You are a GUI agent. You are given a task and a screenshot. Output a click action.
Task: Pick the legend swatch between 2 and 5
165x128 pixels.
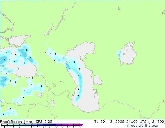click(22, 125)
